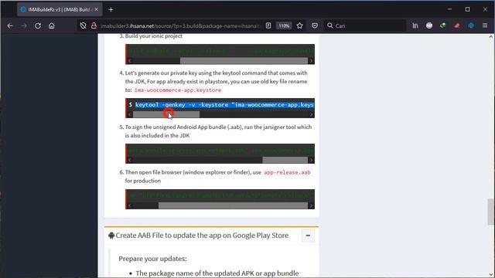Select the IMABuildeRz v3 tab

tap(60, 9)
